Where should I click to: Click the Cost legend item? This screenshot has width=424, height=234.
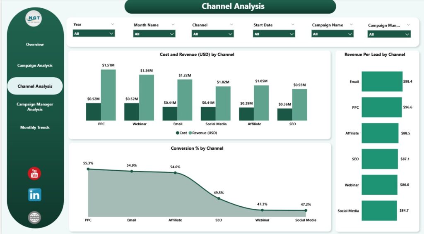point(181,133)
